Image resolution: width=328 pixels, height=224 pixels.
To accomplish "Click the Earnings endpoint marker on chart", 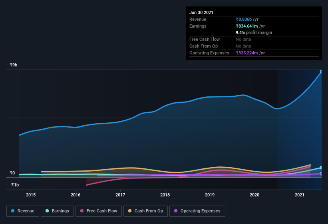I will [x=321, y=168].
